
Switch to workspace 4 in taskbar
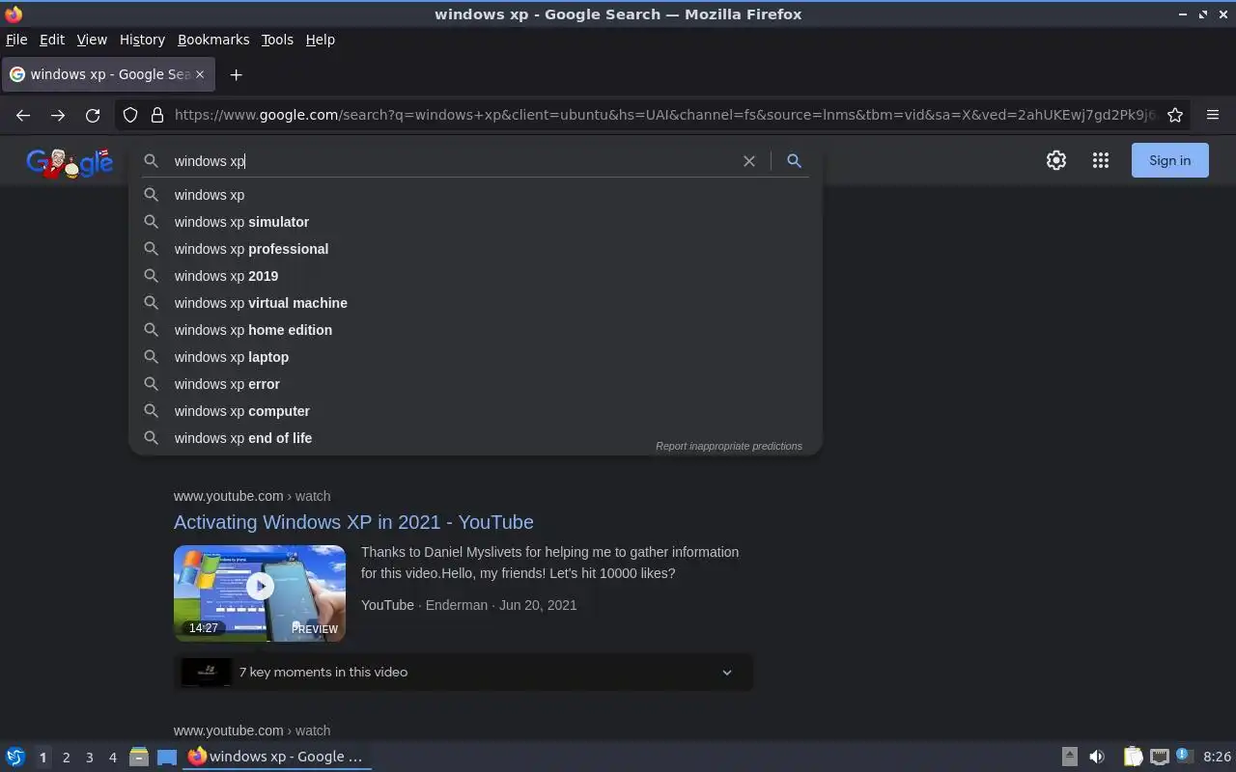(112, 758)
